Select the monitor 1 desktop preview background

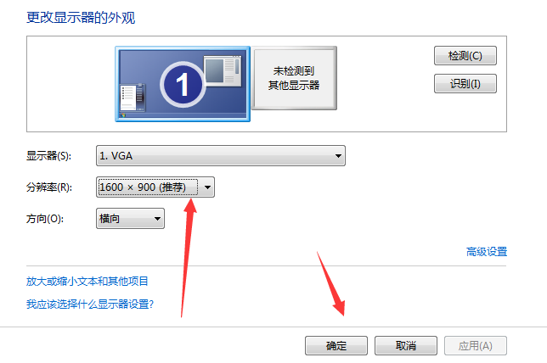(183, 84)
